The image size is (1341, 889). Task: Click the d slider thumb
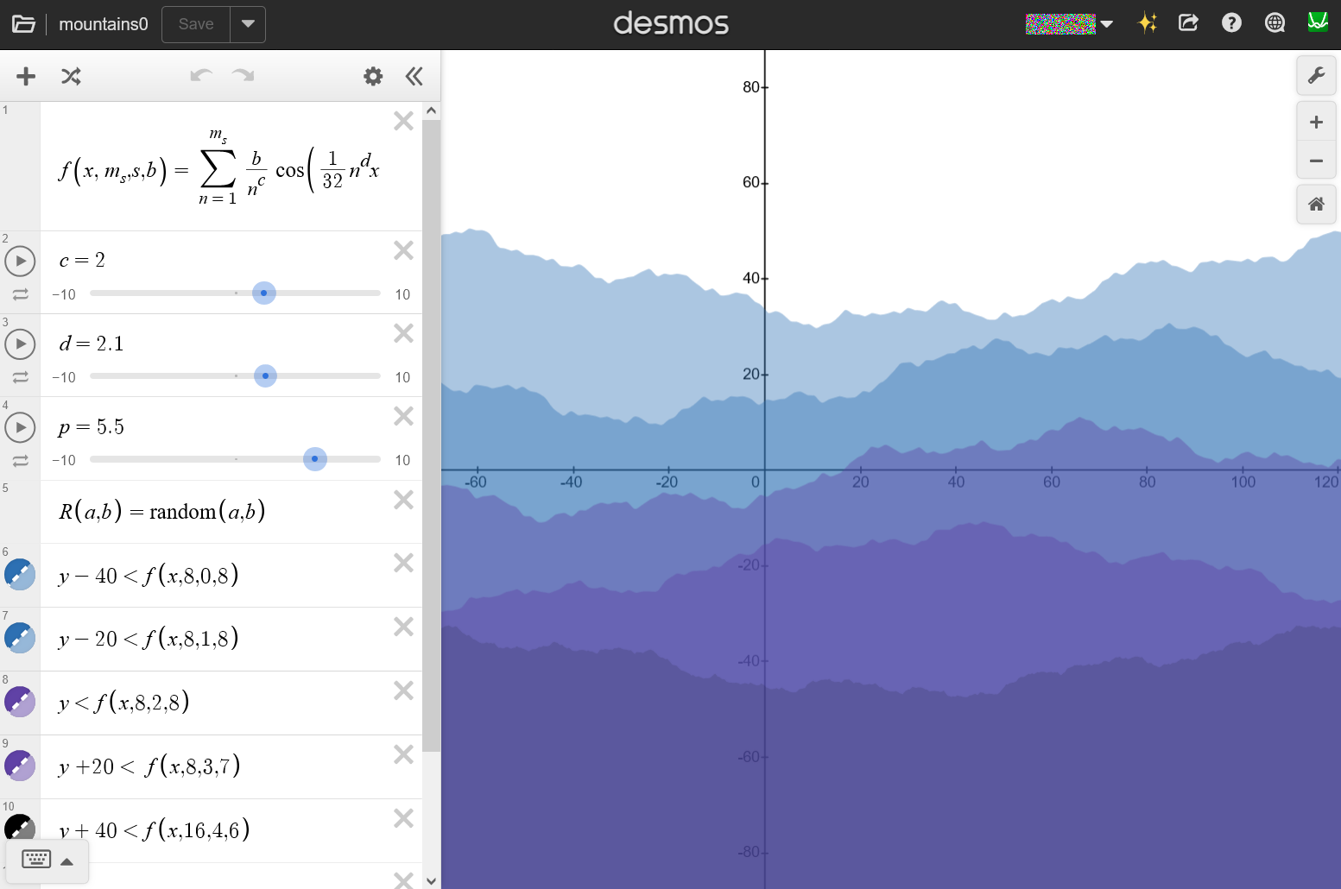265,376
